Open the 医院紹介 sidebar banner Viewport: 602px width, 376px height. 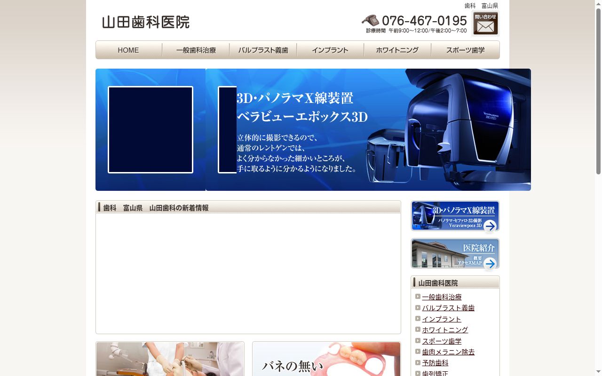[x=455, y=254]
